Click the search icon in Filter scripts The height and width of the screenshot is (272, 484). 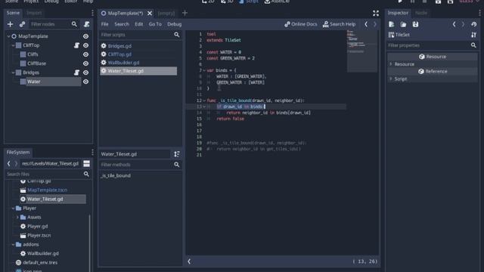[176, 35]
